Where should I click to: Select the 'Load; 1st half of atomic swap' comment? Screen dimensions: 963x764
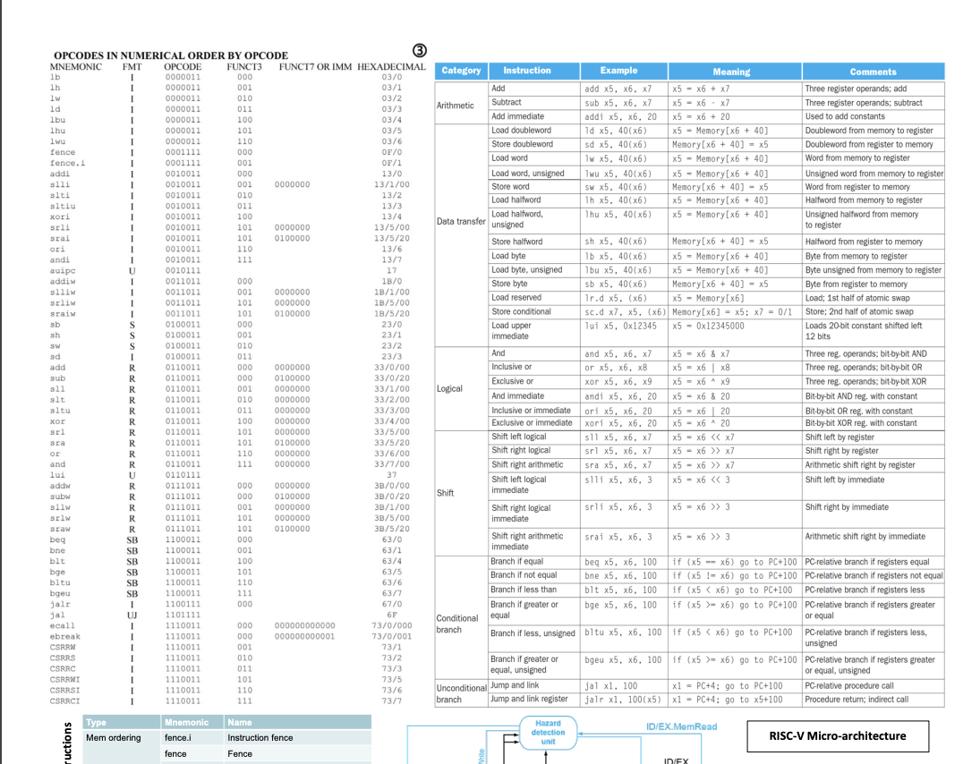pos(857,298)
